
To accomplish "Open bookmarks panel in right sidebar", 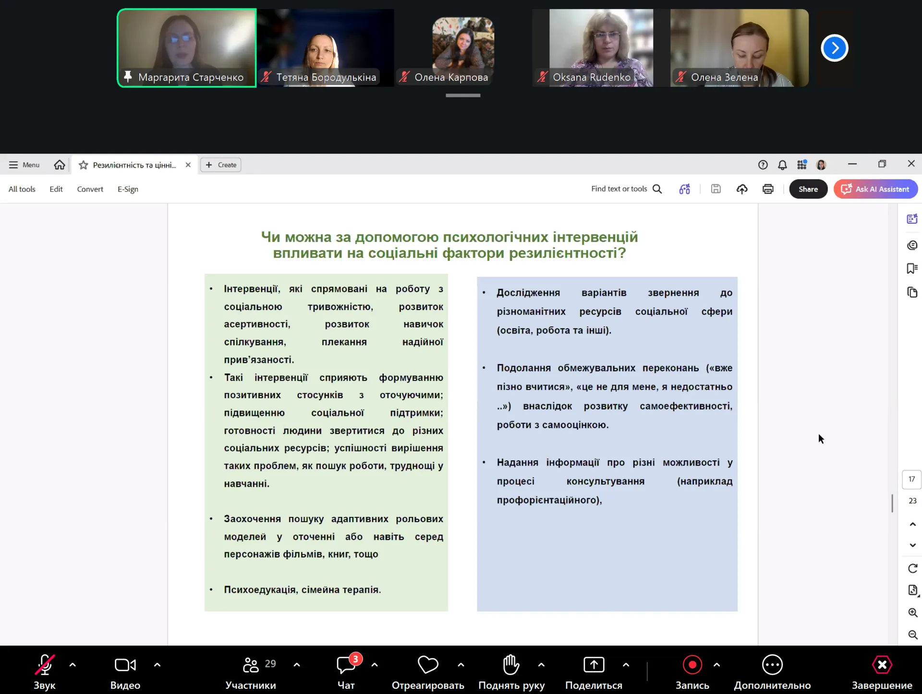I will click(x=912, y=268).
